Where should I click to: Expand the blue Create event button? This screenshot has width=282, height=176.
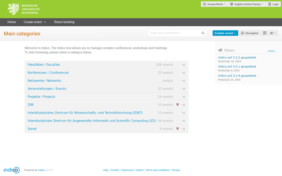pos(225,33)
